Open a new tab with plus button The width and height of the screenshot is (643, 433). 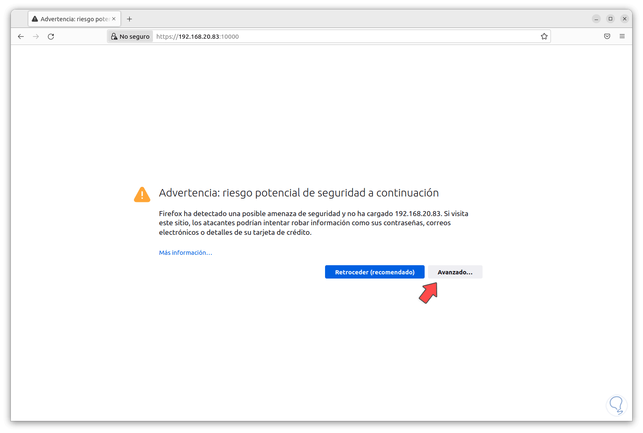click(x=130, y=19)
